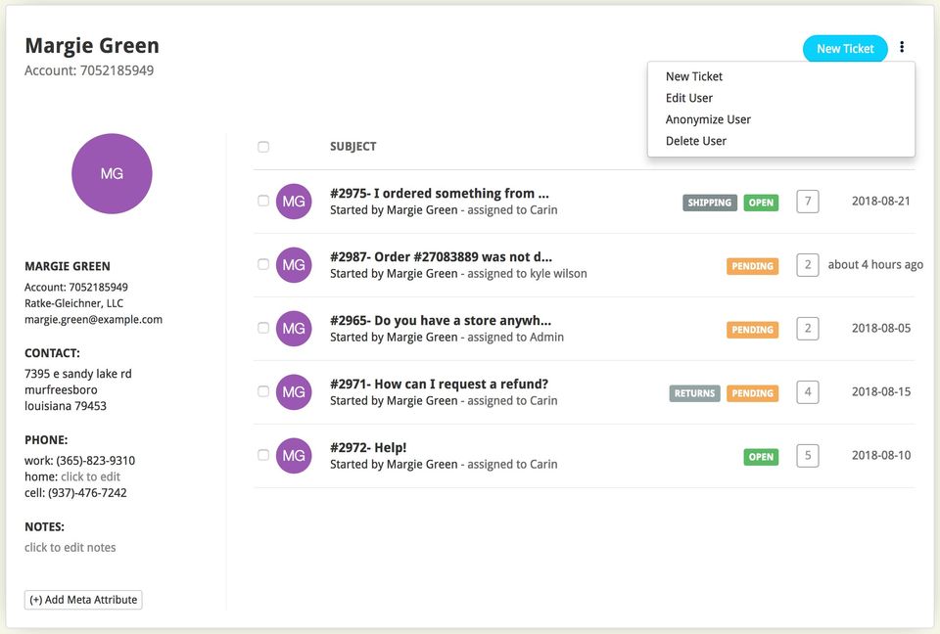Click the RETURNS tag on ticket #2971
940x634 pixels.
[x=695, y=393]
